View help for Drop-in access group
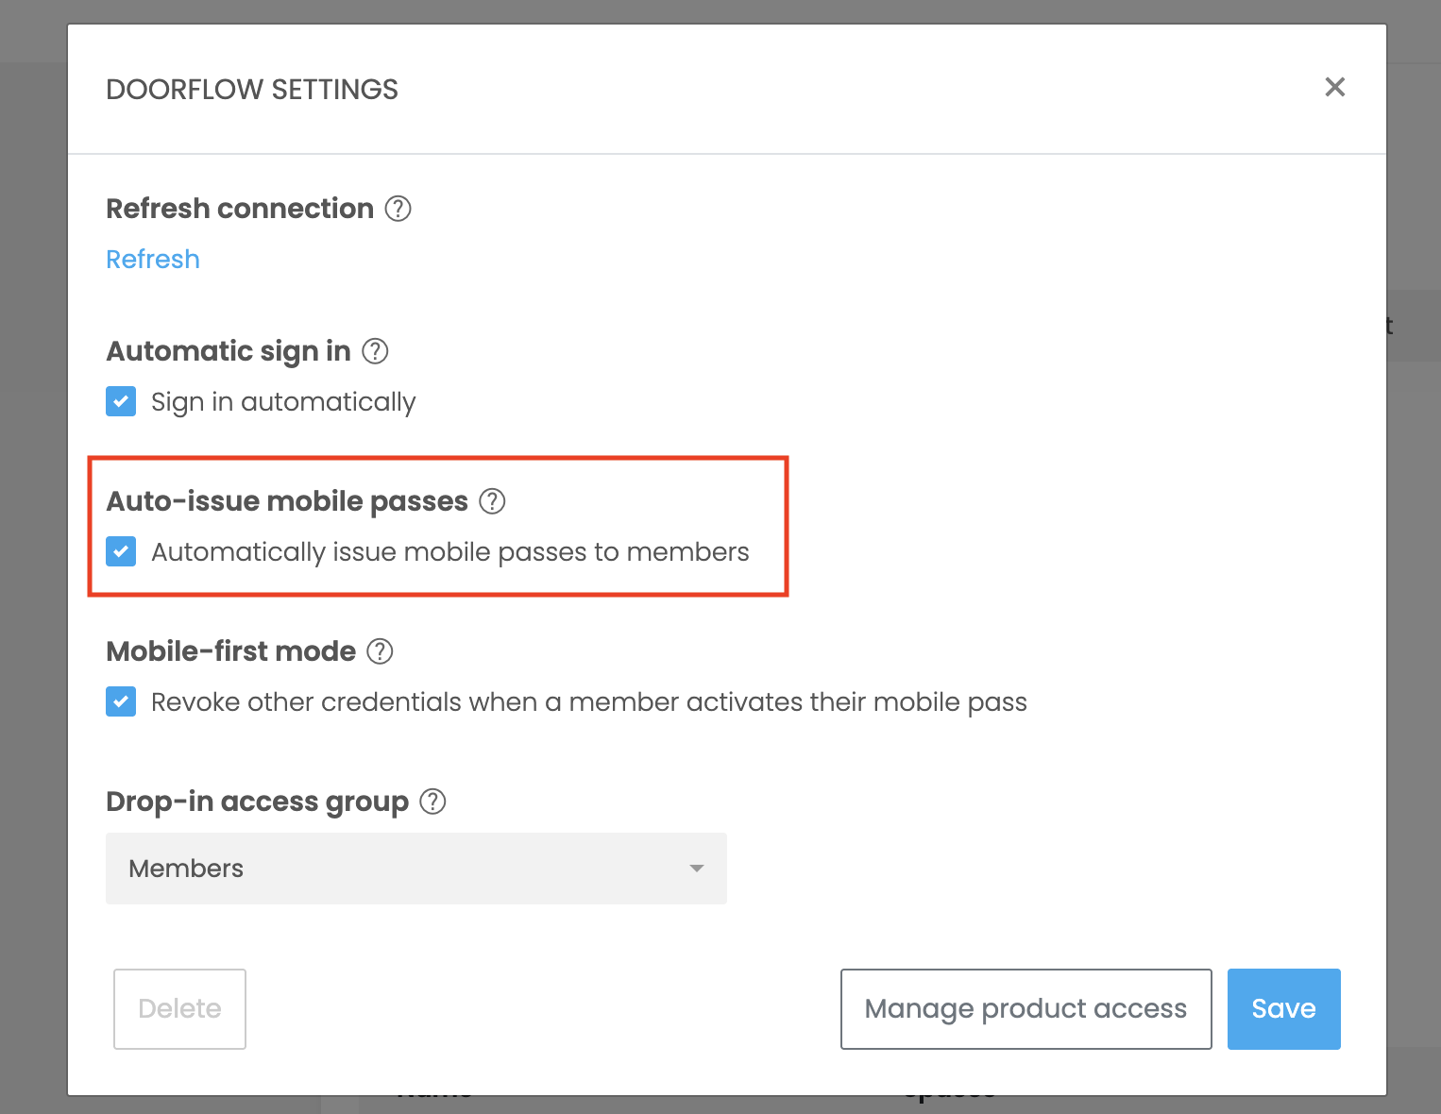The height and width of the screenshot is (1114, 1441). click(432, 802)
